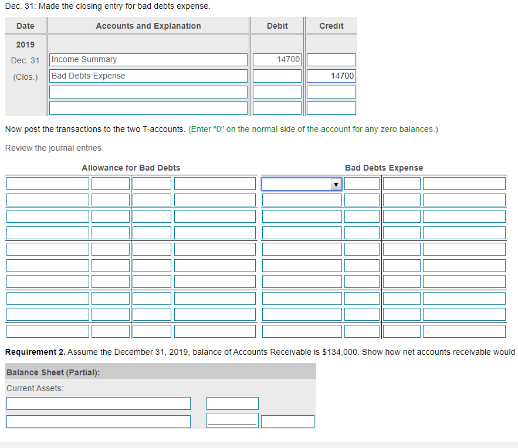The height and width of the screenshot is (448, 518).
Task: Click the first Current Assets label field
Action: point(99,403)
